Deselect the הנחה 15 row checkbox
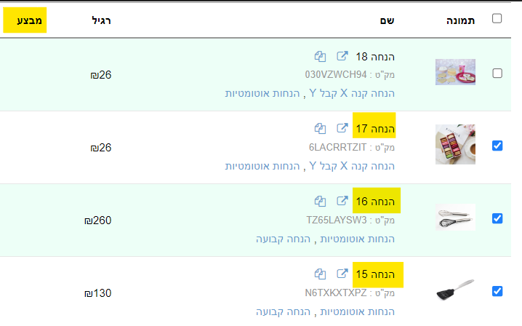Image resolution: width=522 pixels, height=326 pixels. 497,291
